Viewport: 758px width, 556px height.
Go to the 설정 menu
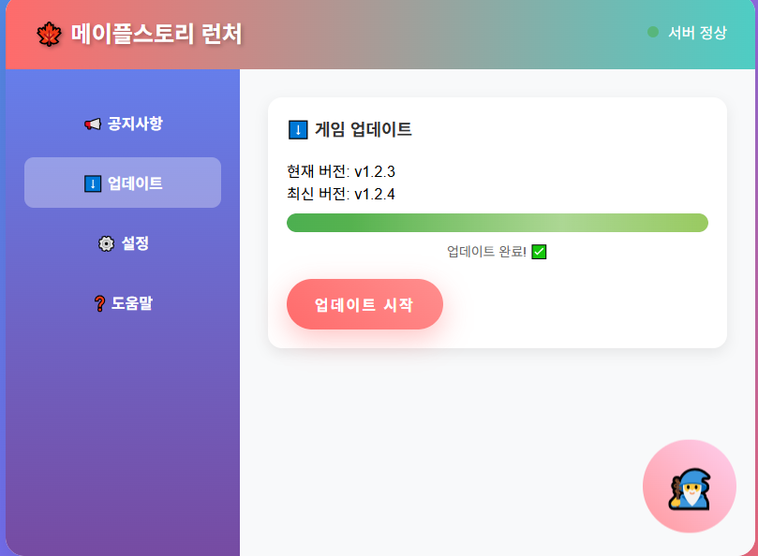(x=123, y=243)
